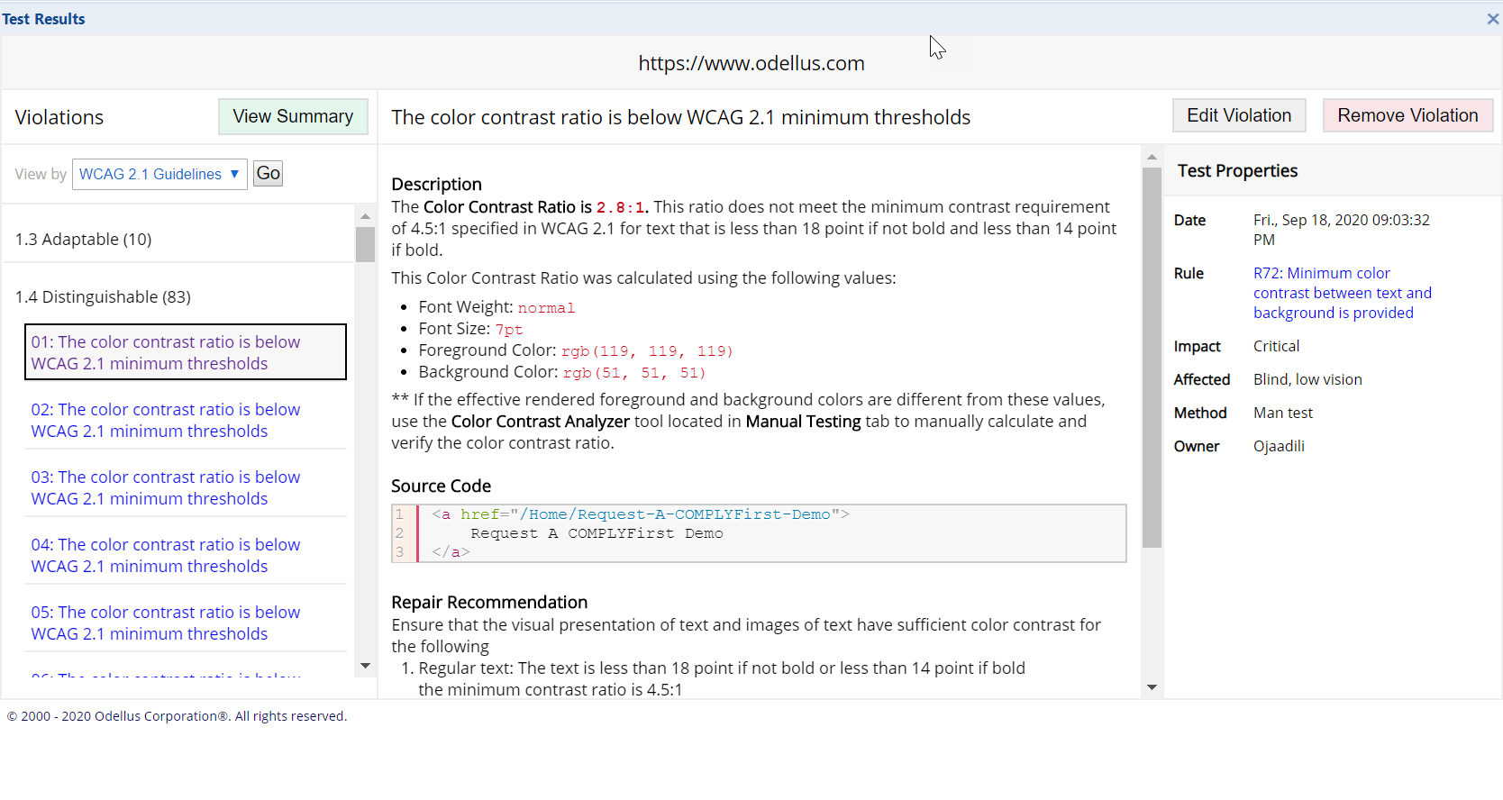The height and width of the screenshot is (800, 1503).
Task: Open violation 05 color contrast link
Action: (166, 623)
